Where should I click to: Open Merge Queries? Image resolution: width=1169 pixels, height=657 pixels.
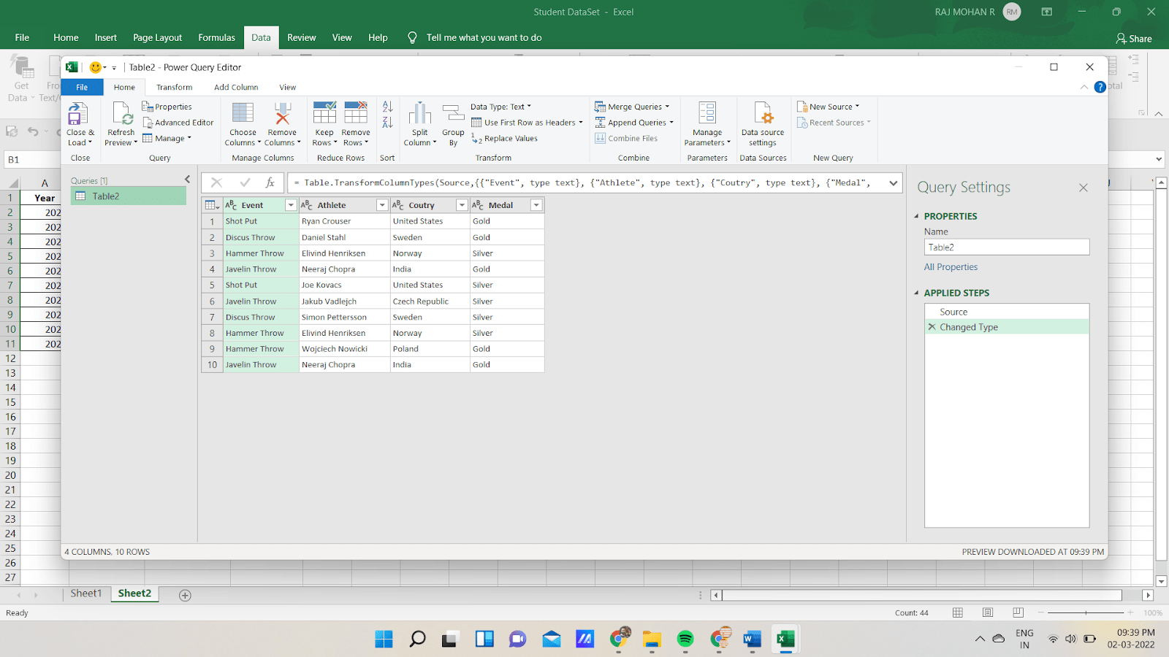(x=633, y=106)
